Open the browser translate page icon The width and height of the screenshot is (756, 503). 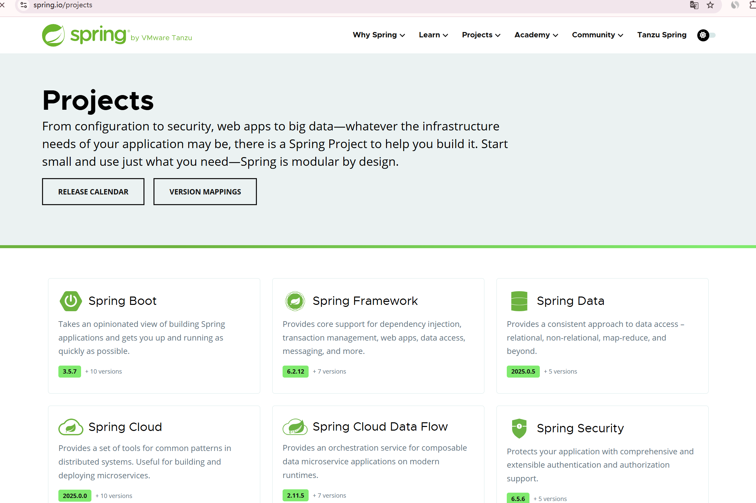694,5
